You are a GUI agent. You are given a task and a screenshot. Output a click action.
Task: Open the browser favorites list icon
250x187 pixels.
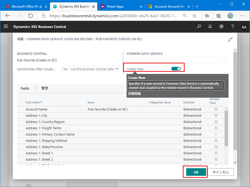click(x=207, y=16)
